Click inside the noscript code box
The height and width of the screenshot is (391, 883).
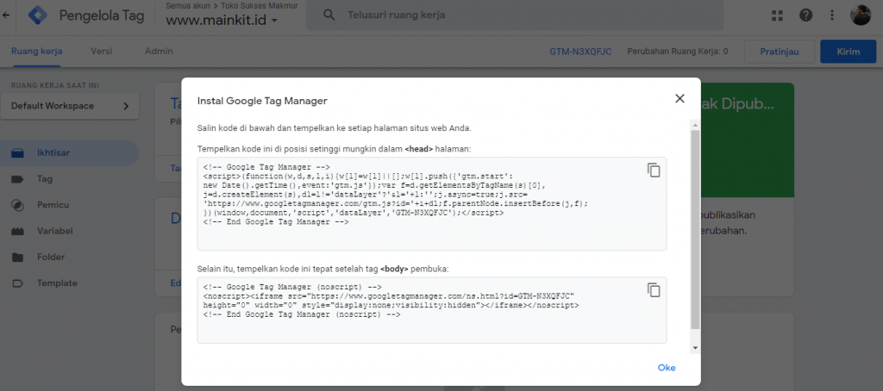432,310
